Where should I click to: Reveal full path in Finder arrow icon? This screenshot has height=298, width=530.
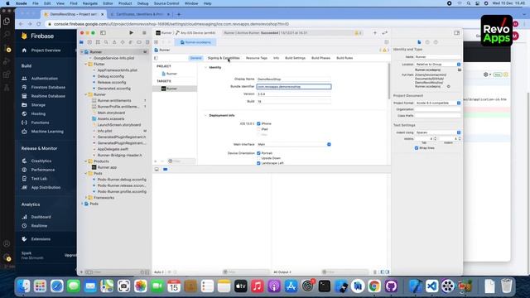coord(449,86)
